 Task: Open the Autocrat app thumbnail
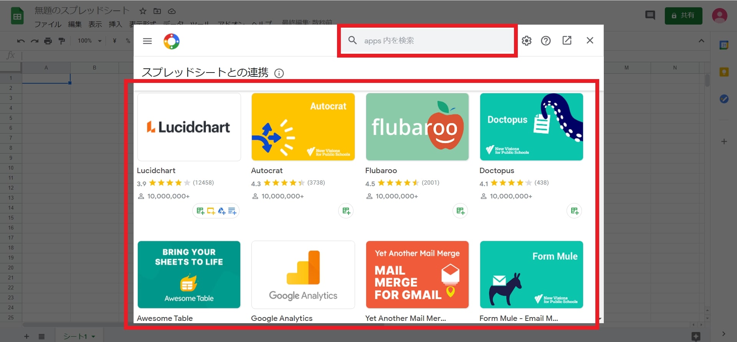[x=303, y=127]
